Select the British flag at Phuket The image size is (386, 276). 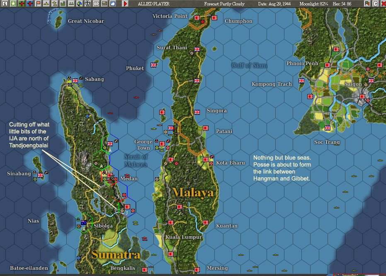153,65
